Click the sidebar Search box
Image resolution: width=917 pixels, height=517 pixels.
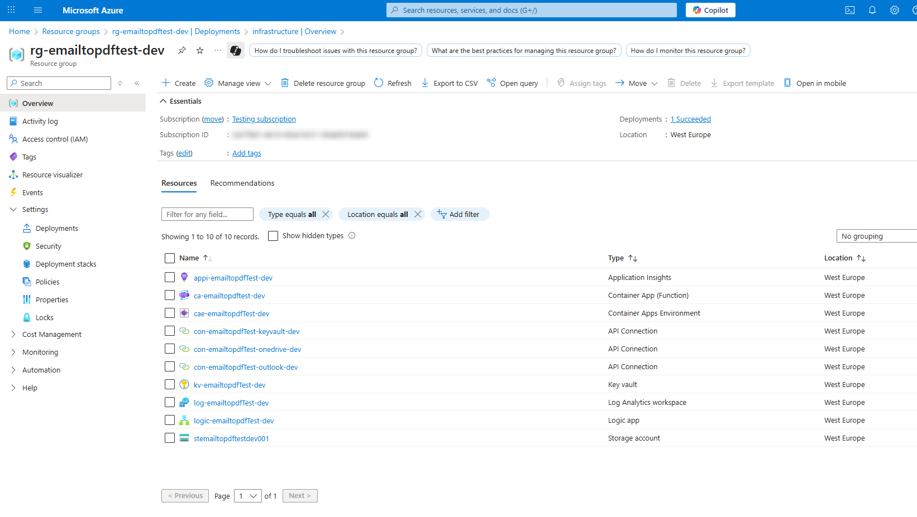click(59, 83)
